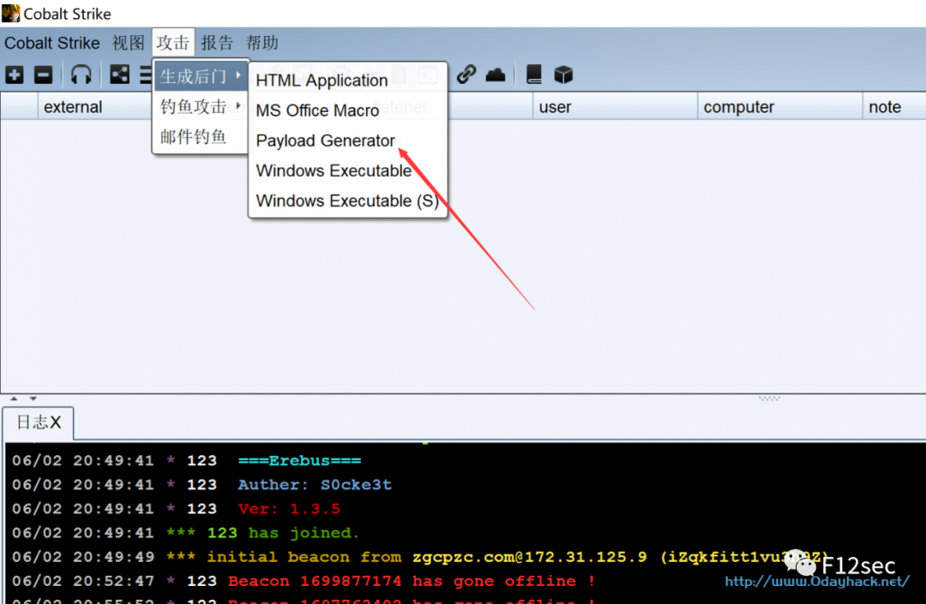Select Windows Executable (S) entry
926x604 pixels.
click(x=348, y=200)
